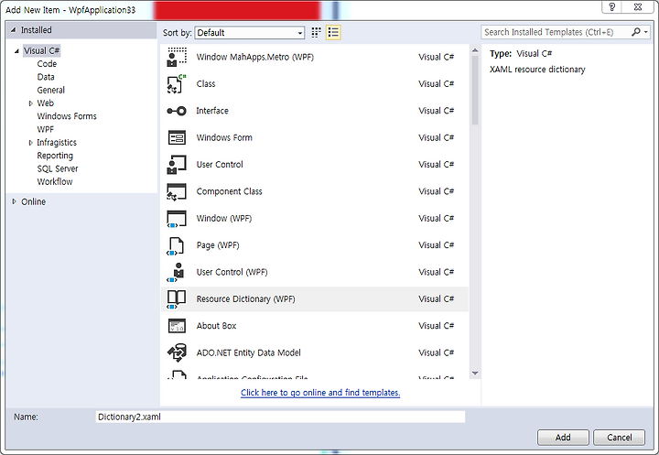
Task: Select the ADO.NET Entity Data Model name
Action: 248,352
